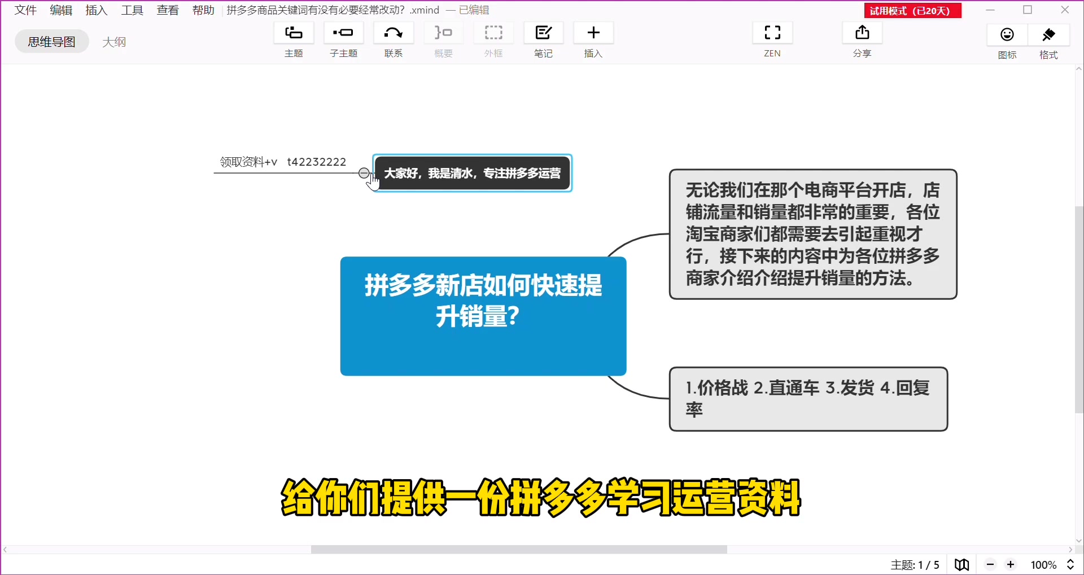The width and height of the screenshot is (1084, 575).
Task: Select the 联系 relationship tool
Action: pyautogui.click(x=394, y=33)
